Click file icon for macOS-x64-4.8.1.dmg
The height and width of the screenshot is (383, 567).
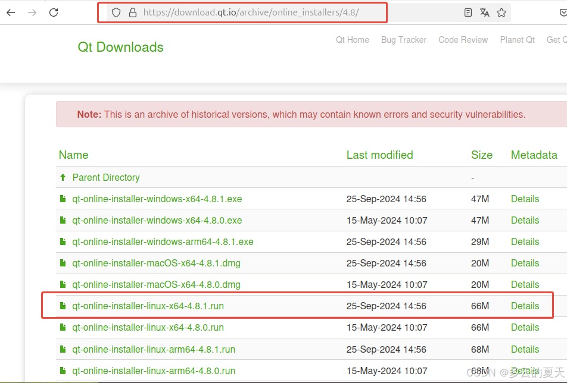point(63,263)
